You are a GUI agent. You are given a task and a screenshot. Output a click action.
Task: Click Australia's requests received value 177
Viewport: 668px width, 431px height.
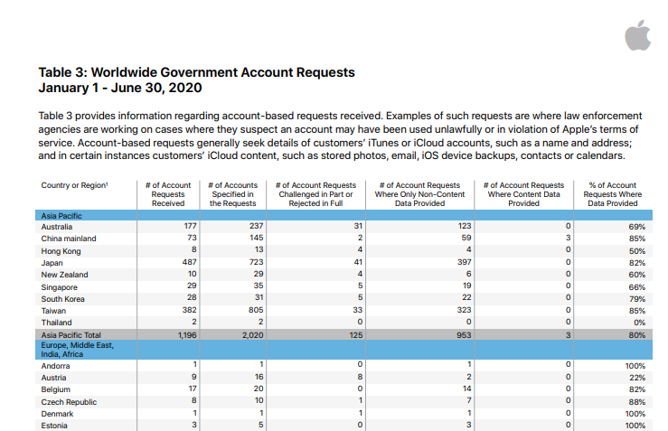[190, 226]
